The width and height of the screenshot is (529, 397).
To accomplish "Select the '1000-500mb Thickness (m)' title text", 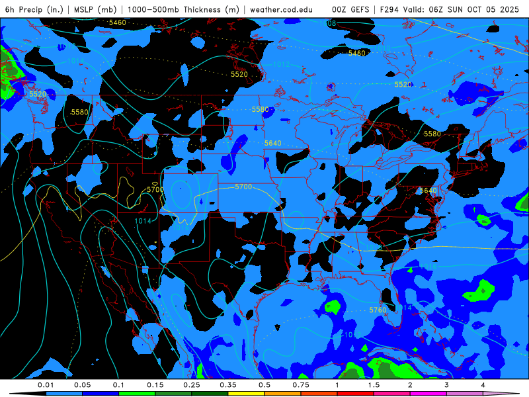I will click(x=183, y=9).
